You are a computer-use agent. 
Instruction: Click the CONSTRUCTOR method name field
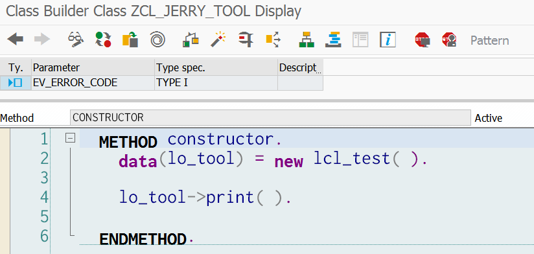click(x=270, y=118)
